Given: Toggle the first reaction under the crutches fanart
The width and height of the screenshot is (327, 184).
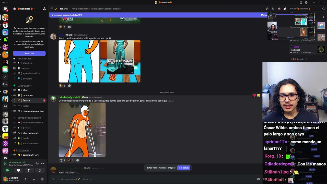Looking at the screenshot, I should pyautogui.click(x=62, y=160).
